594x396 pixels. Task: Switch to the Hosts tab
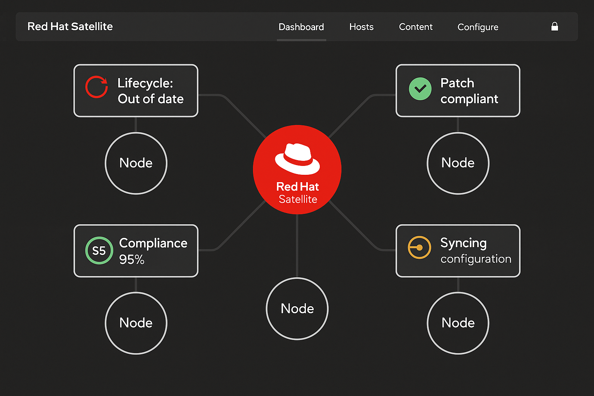(x=361, y=27)
